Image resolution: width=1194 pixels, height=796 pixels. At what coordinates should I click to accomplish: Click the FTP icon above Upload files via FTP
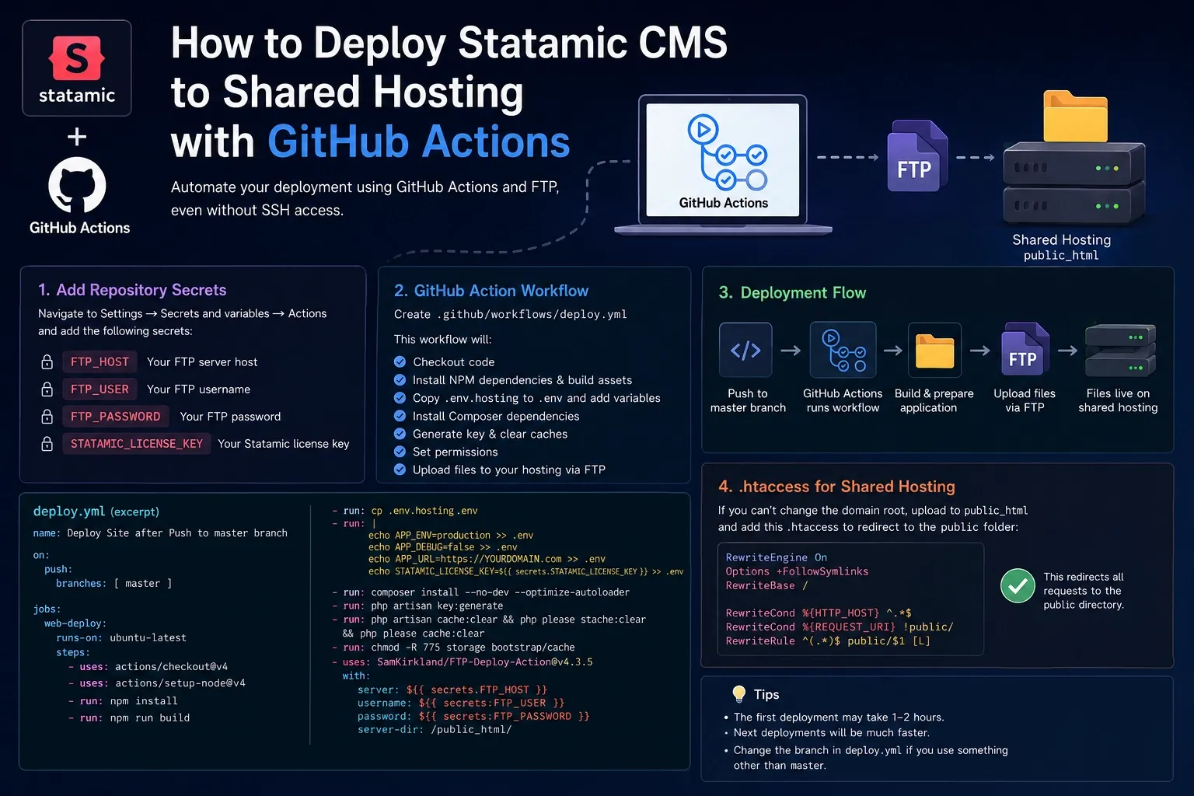point(1025,350)
